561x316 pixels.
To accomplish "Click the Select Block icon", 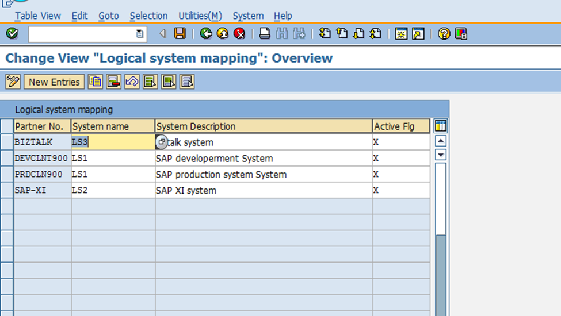I will click(169, 82).
